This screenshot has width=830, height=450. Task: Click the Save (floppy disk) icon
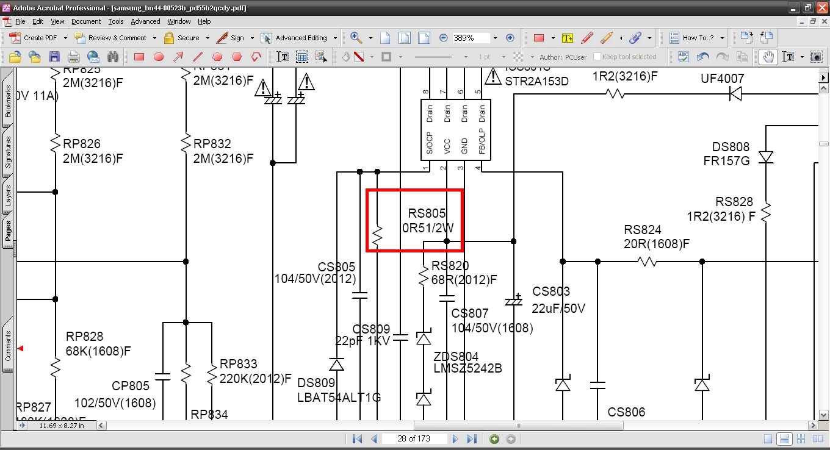[x=54, y=57]
